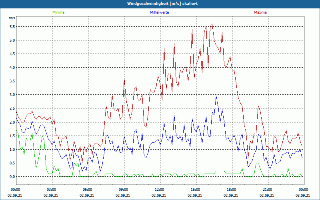Viewport: 320px width, 200px height.
Task: Click the 3,5 y-axis value
Action: click(12, 81)
